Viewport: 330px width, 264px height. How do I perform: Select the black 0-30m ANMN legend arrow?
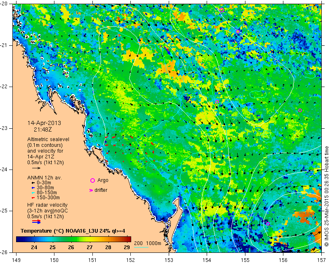coord(33,183)
